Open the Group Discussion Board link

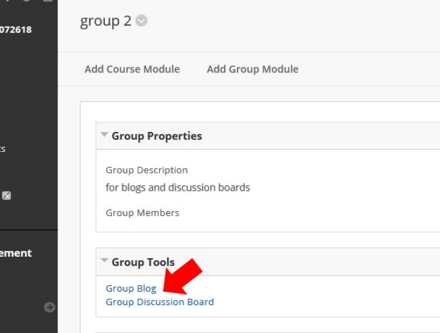point(159,302)
